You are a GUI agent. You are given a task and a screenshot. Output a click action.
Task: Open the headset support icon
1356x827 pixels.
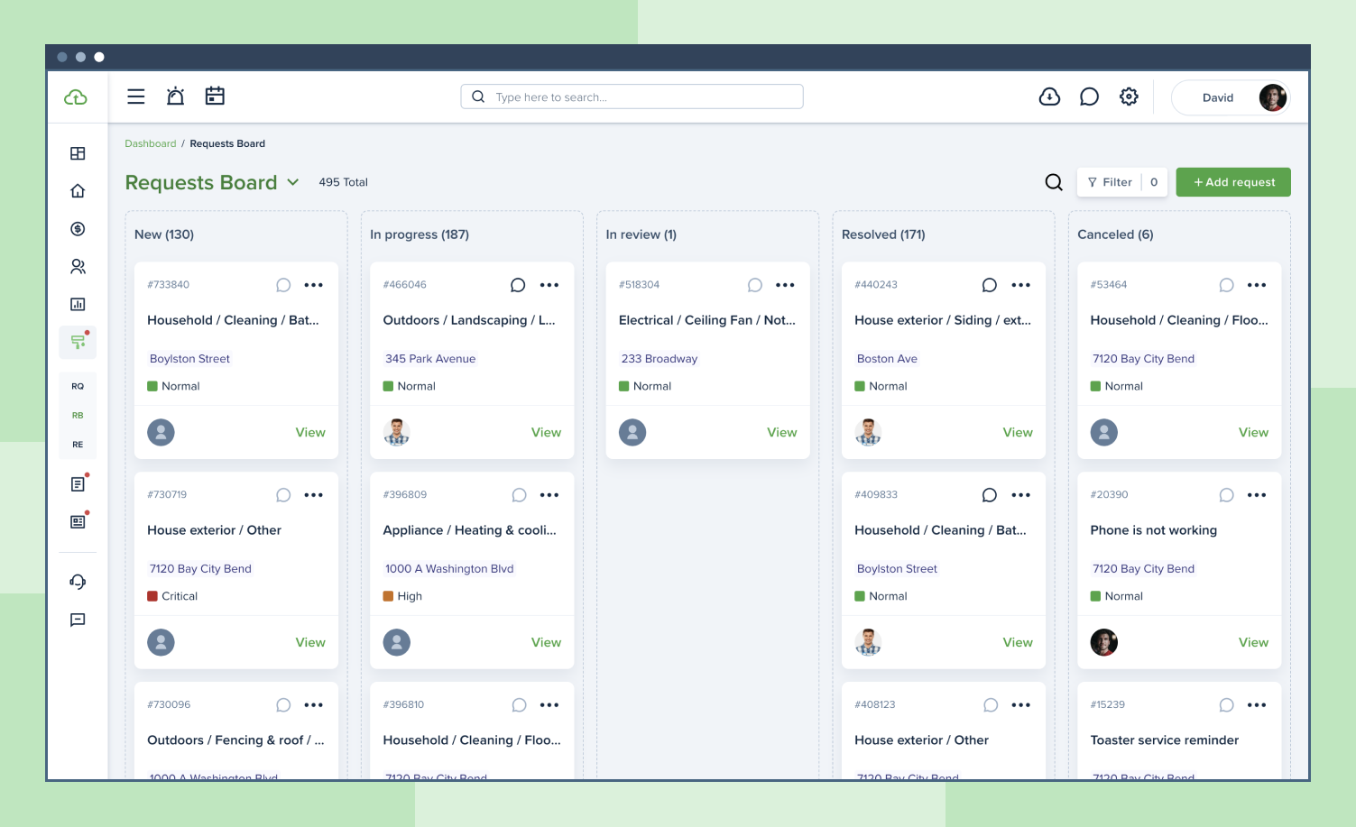tap(78, 582)
